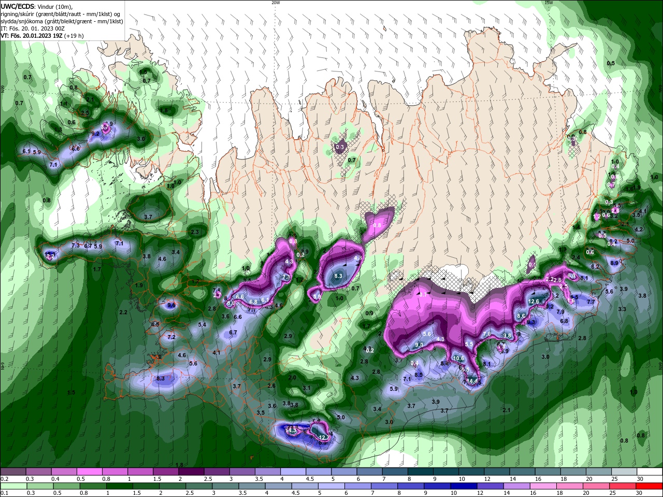
Task: Click the light pink swatch labeled 16, bottom legend row
Action: [543, 486]
